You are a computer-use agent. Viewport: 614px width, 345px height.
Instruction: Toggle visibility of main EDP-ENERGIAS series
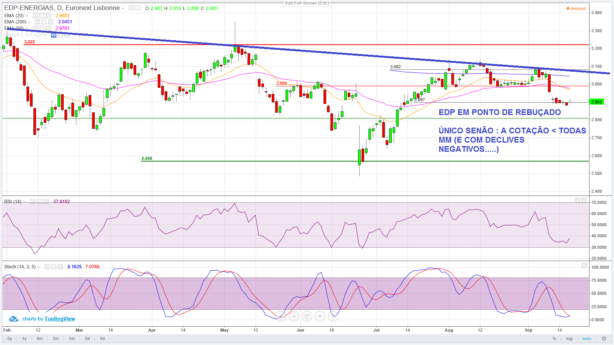[131, 8]
